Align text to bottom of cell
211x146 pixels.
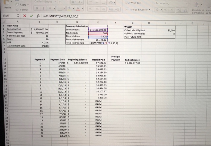pos(103,2)
